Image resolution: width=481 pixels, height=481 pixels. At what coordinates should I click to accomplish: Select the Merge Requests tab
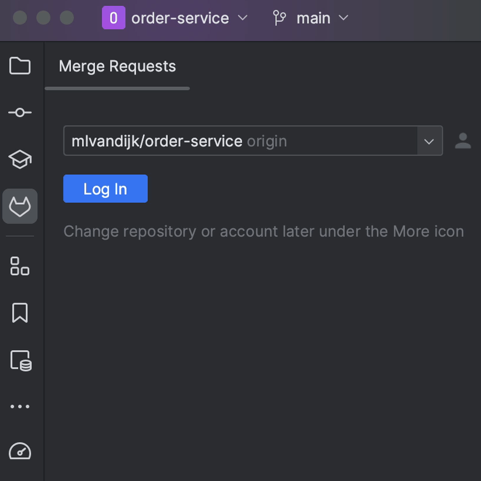tap(117, 66)
